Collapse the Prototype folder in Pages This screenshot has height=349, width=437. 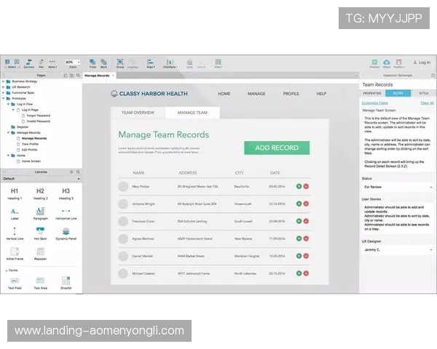click(4, 98)
